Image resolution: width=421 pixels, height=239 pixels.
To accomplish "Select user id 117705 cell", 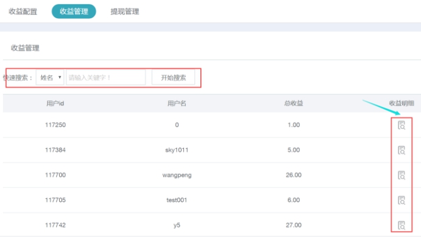I will (x=55, y=200).
